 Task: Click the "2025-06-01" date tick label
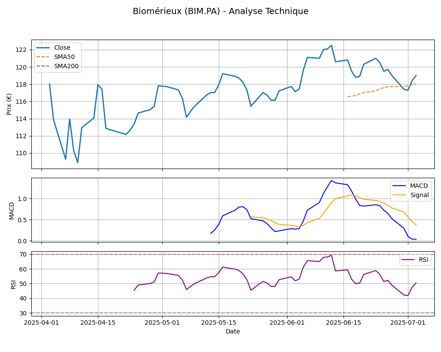point(287,323)
